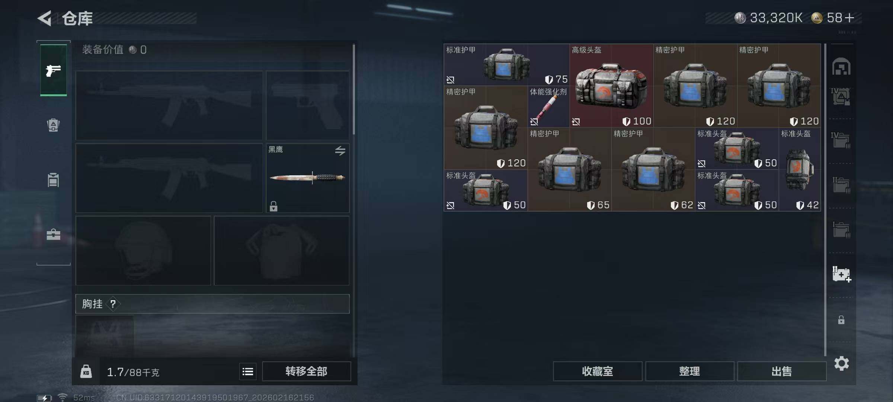
Task: Open the 收藏室 collection room
Action: pos(598,371)
